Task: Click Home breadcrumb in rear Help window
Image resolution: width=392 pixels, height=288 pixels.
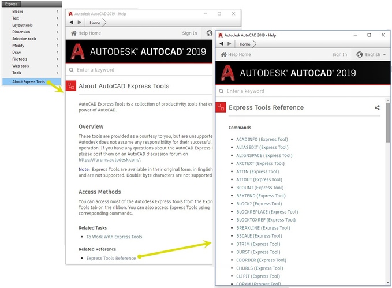Action: tap(95, 23)
